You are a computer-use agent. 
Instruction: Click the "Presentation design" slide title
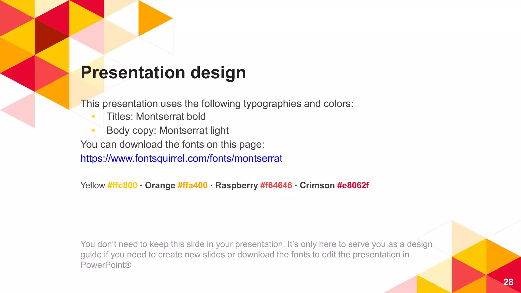coord(163,72)
